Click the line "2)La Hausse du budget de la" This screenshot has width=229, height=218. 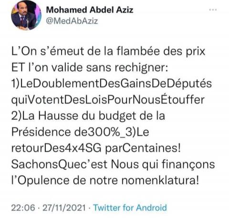(x=88, y=116)
